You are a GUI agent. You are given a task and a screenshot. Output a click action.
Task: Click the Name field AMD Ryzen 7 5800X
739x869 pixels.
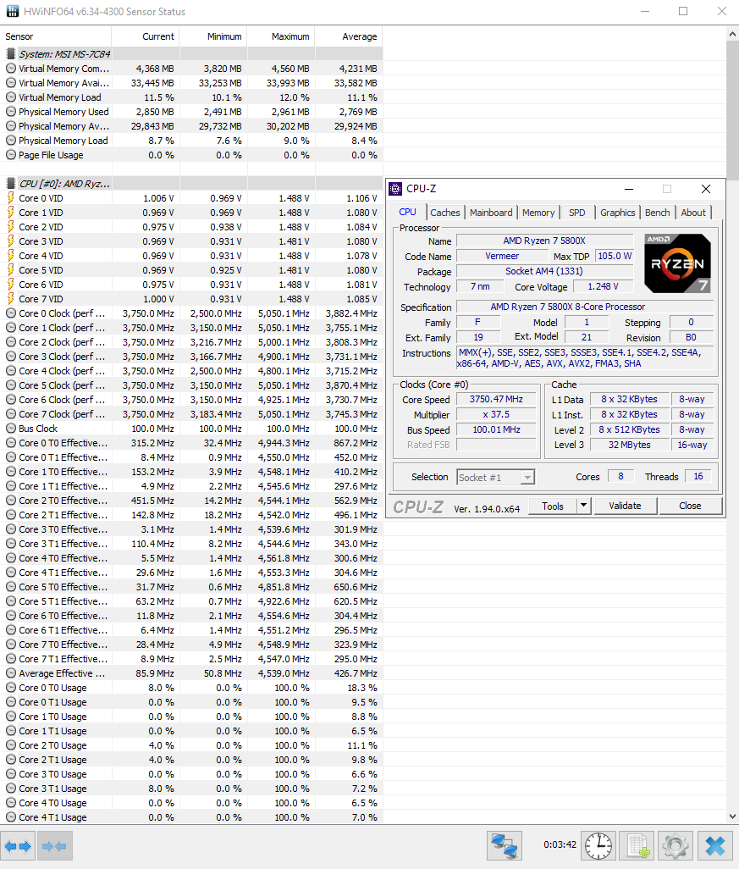[544, 241]
